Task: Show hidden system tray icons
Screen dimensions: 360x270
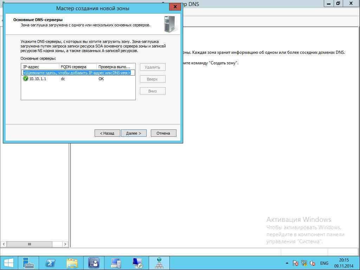Action: tap(287, 263)
